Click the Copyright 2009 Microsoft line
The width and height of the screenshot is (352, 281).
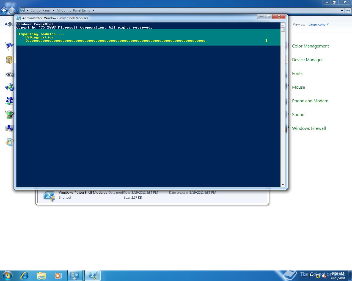click(84, 27)
